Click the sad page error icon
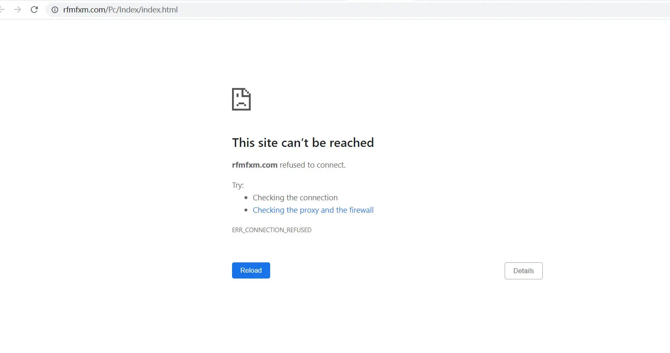 click(241, 99)
